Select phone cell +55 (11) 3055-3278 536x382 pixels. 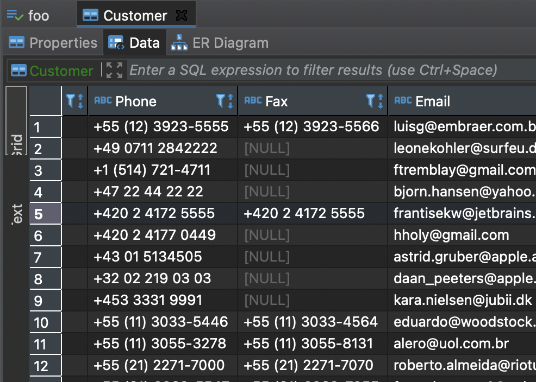click(163, 344)
